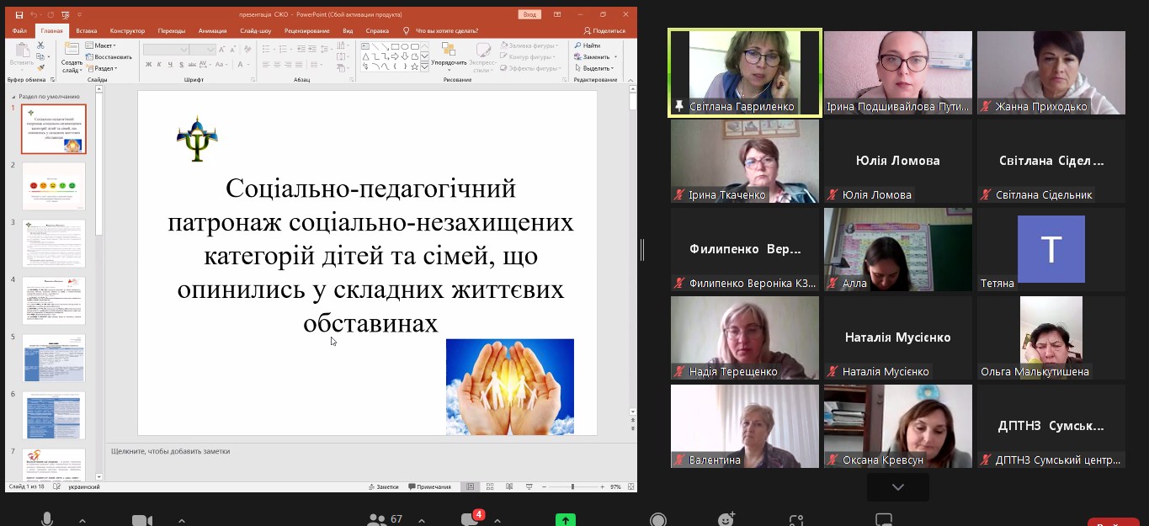Viewport: 1149px width, 526px height.
Task: Open Примечания comments in status bar
Action: point(429,486)
